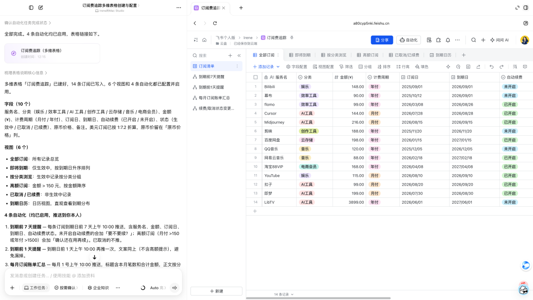Open 填色 row coloring tool

[421, 67]
